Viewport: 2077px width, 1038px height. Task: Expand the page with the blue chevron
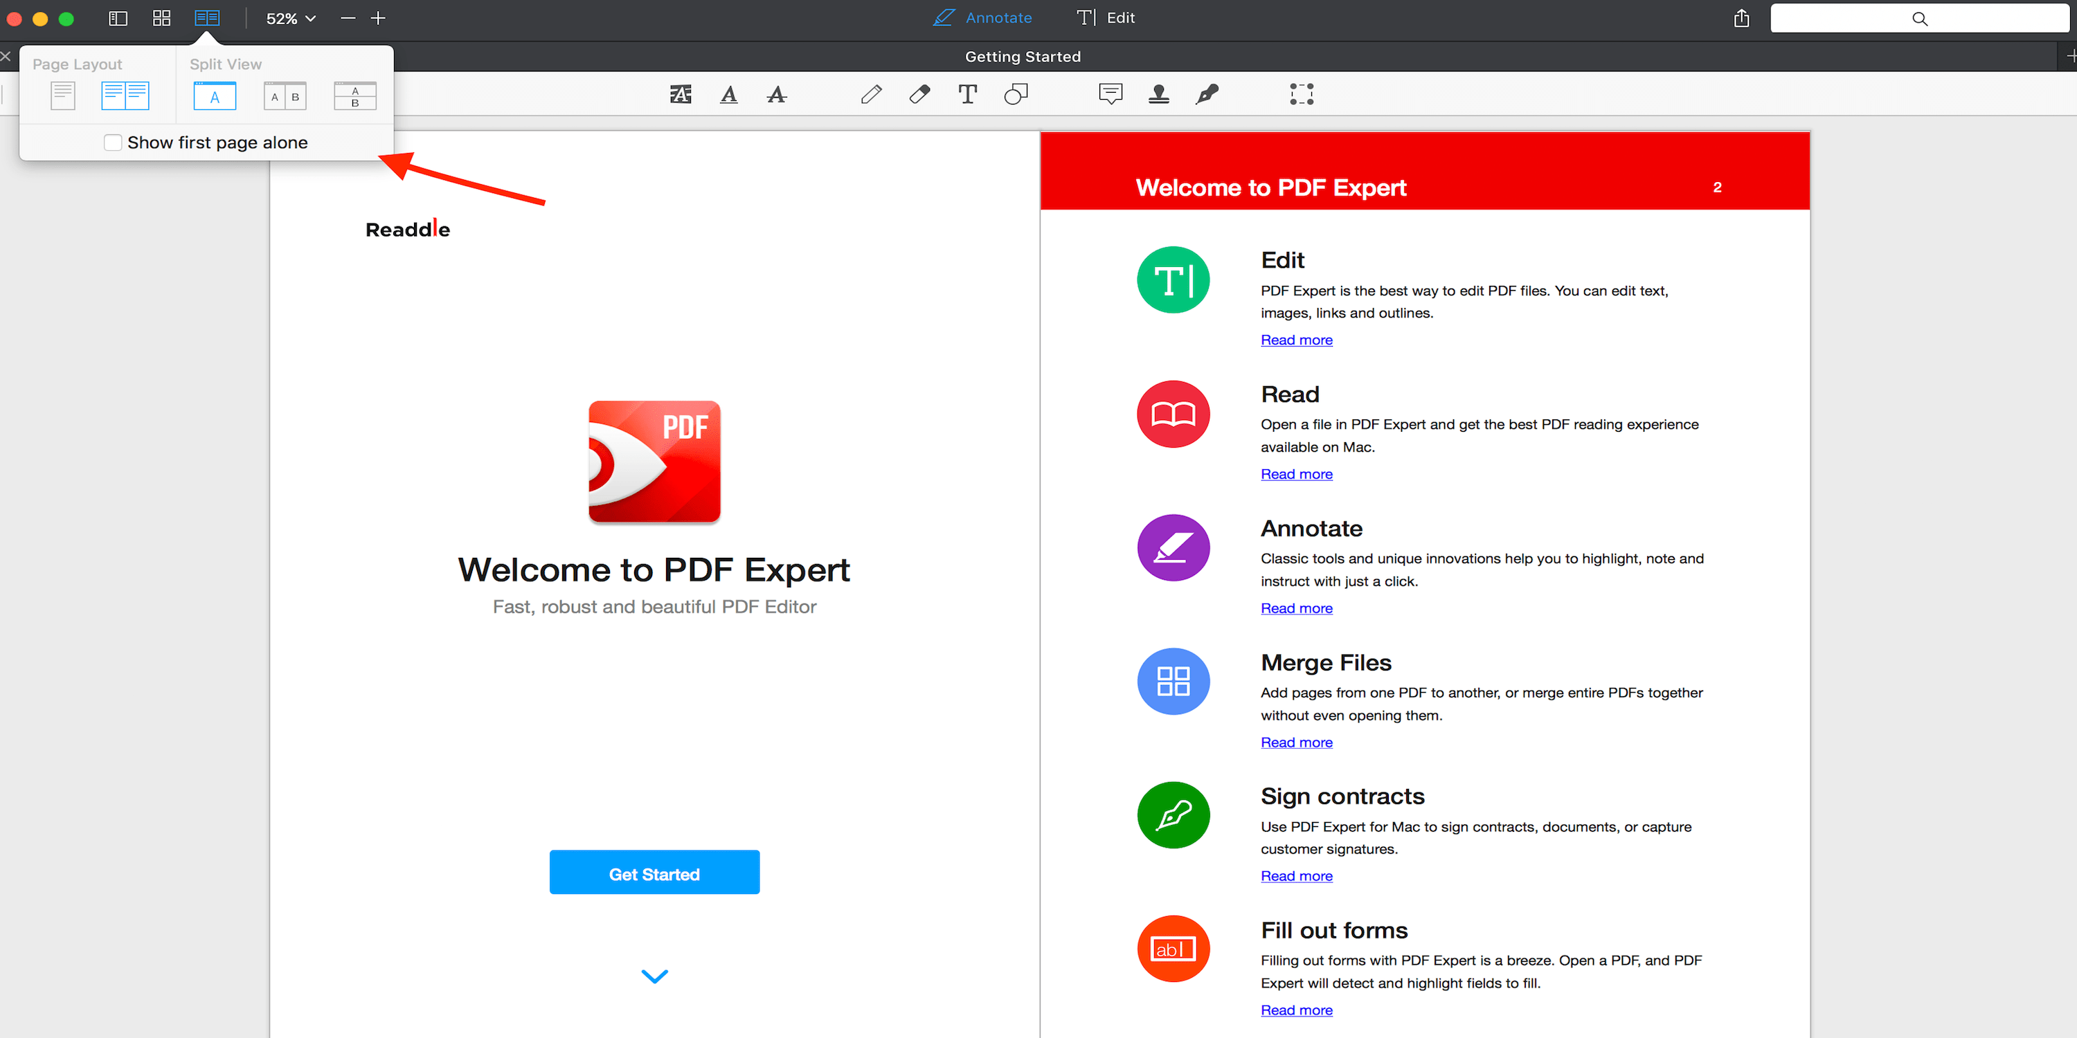tap(654, 976)
